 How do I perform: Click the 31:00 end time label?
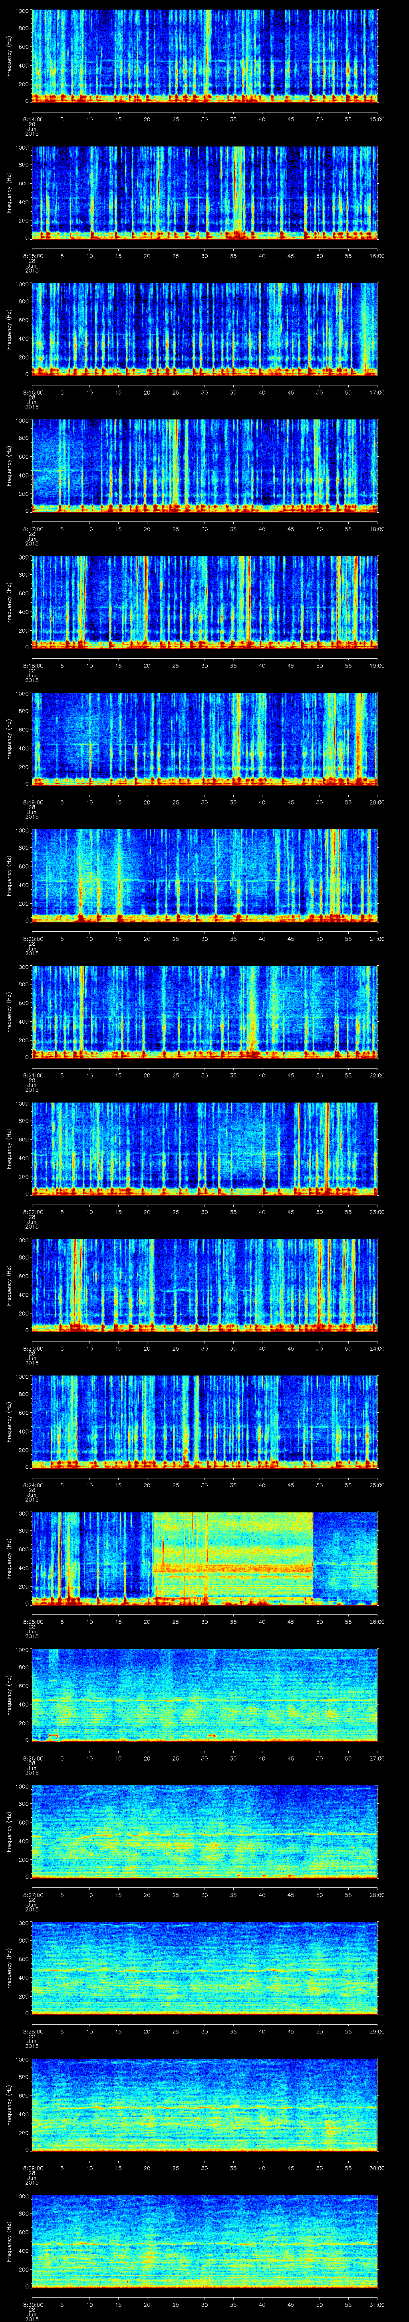(x=377, y=2304)
